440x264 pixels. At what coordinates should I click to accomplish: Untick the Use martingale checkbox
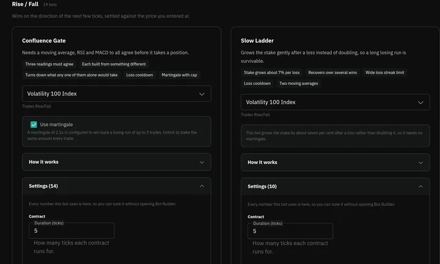[34, 125]
